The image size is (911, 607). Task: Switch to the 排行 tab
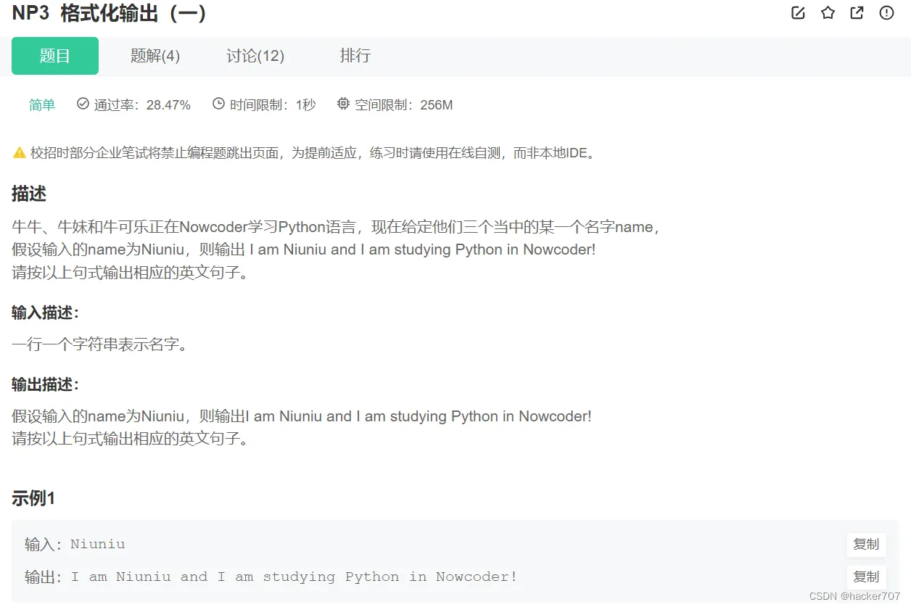pyautogui.click(x=355, y=56)
